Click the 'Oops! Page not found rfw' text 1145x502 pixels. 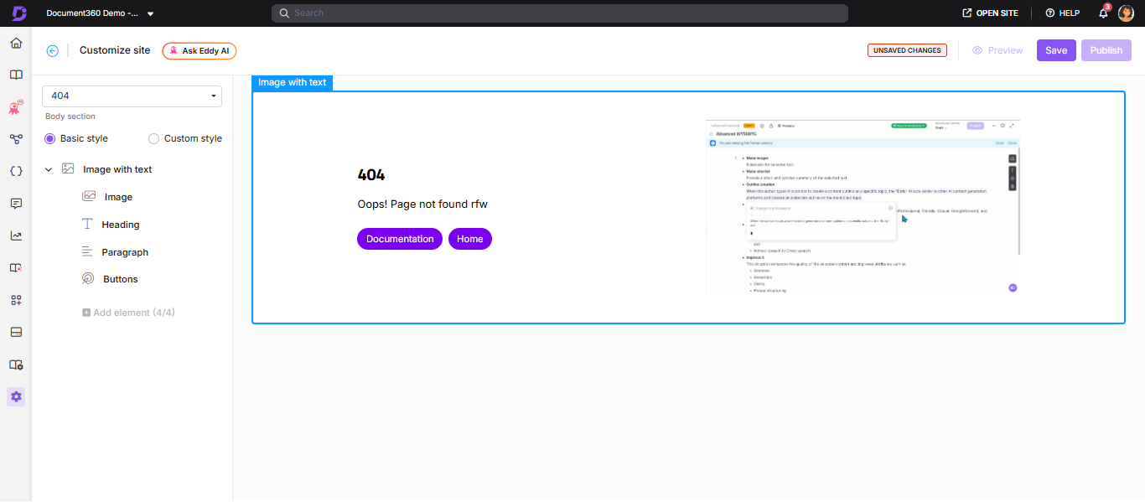click(422, 204)
